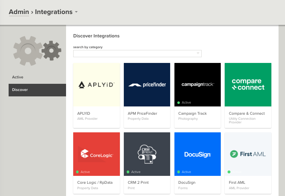Click the green Active dot on Campaign Track
The height and width of the screenshot is (196, 285).
[178, 102]
